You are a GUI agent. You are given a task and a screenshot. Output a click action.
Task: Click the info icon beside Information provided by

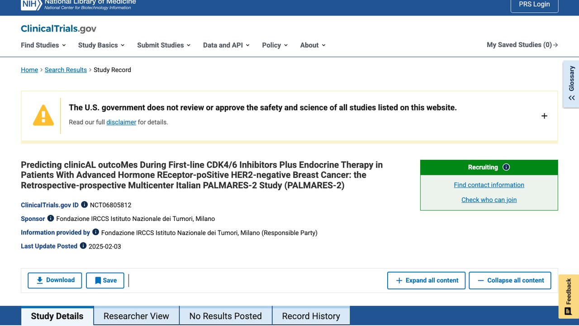pyautogui.click(x=95, y=232)
